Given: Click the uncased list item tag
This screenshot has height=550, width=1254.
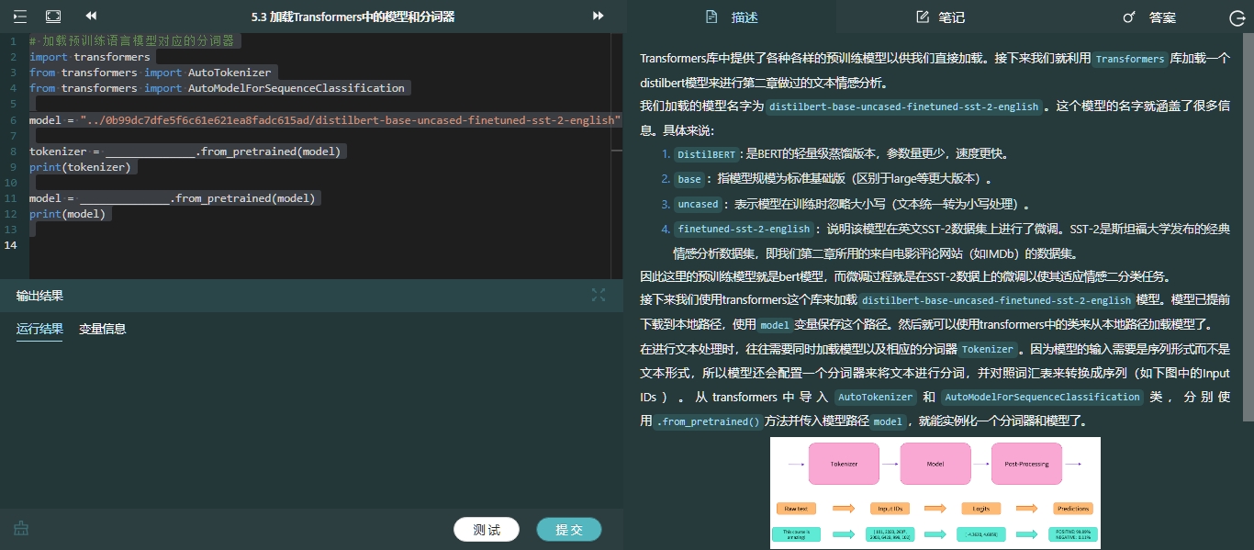Looking at the screenshot, I should [698, 205].
